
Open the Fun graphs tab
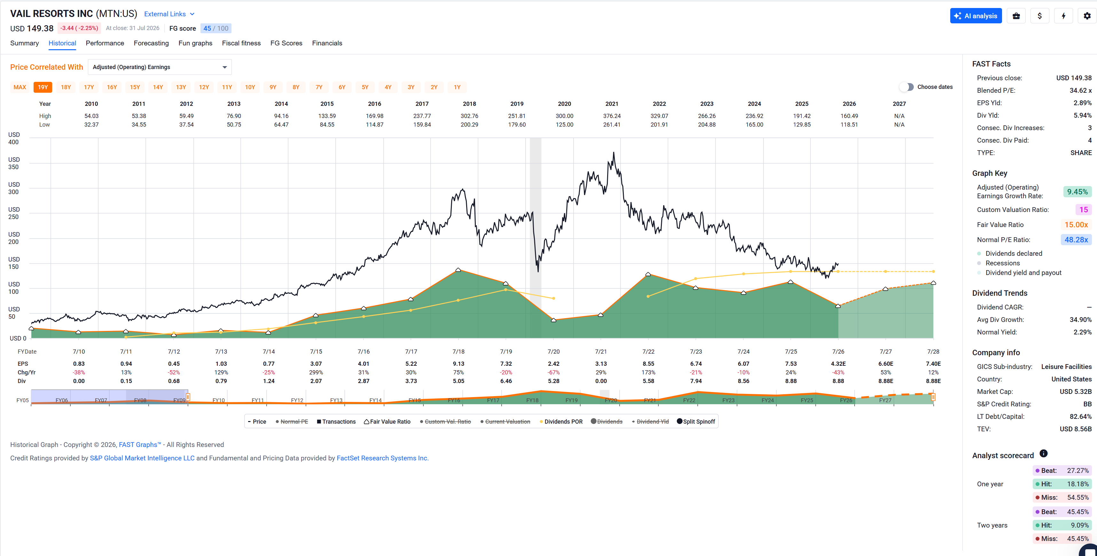pyautogui.click(x=195, y=43)
